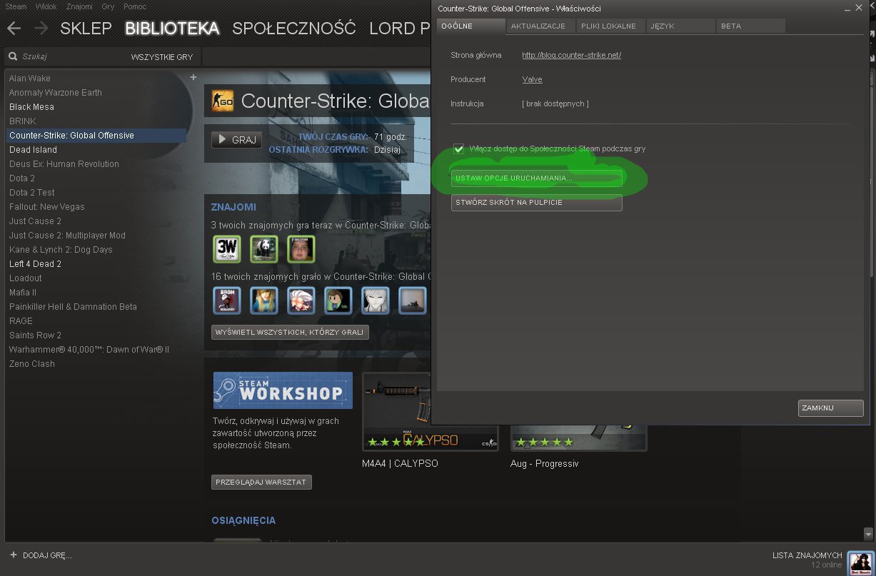Select Anomaly Warzone Earth in library
The height and width of the screenshot is (576, 876).
(x=56, y=93)
